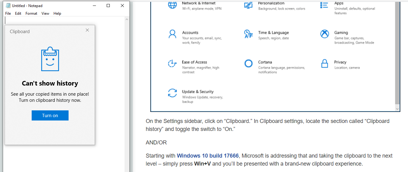Click the Personalization paintbrush icon
Screen dimensions: 408x172
[248, 5]
